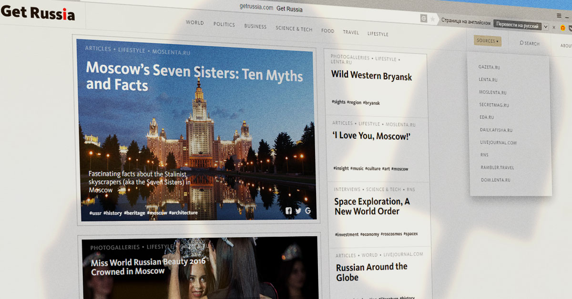This screenshot has width=572, height=299.
Task: Select secretmag.ru from Sources list
Action: (494, 105)
